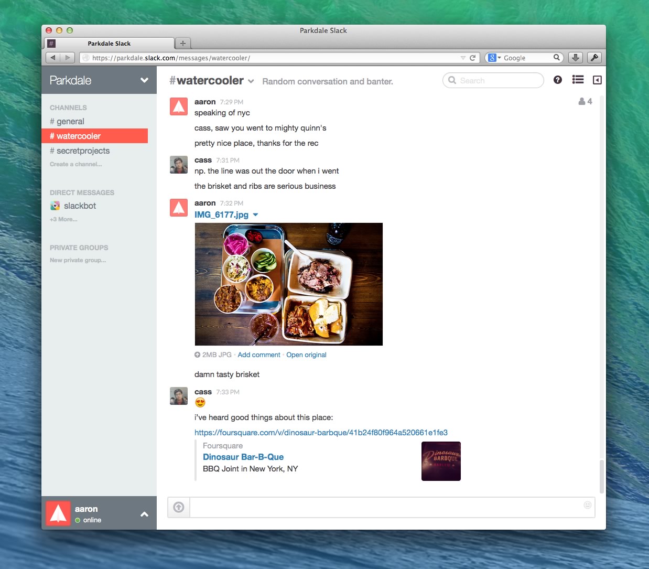This screenshot has height=569, width=649.
Task: Click the 'damn tasty brisket' message text
Action: pos(227,374)
